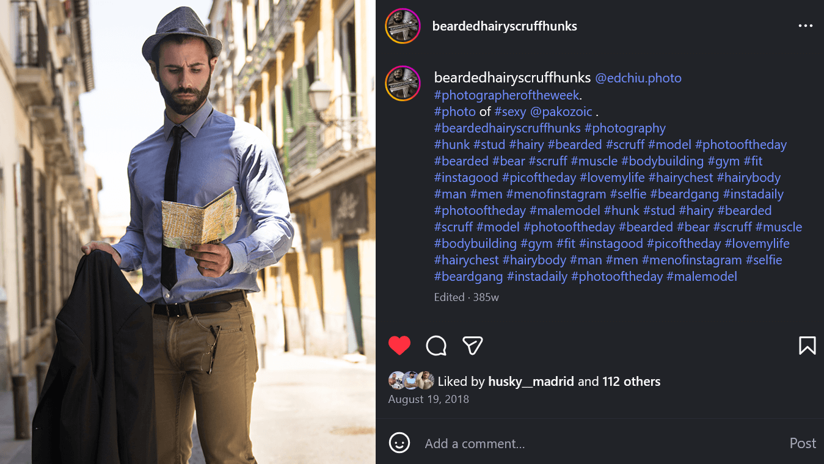Save post with bookmark icon
This screenshot has height=464, width=824.
click(x=807, y=346)
